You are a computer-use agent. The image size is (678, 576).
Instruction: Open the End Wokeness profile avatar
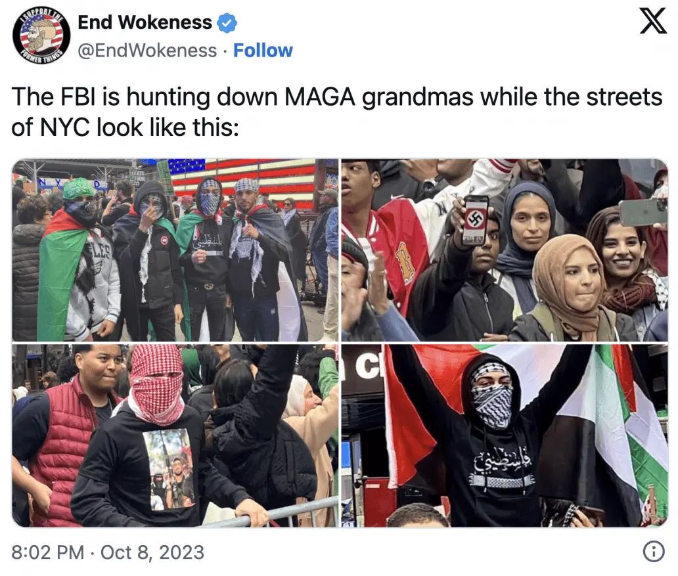pos(41,36)
